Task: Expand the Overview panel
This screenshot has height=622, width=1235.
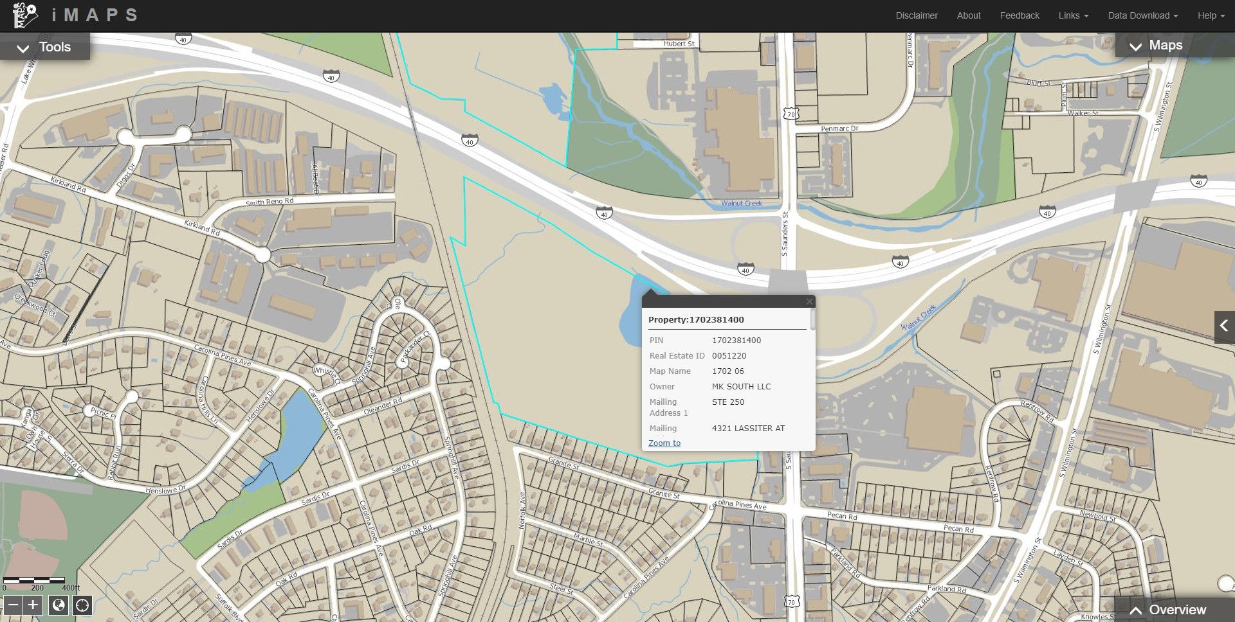Action: coord(1175,609)
